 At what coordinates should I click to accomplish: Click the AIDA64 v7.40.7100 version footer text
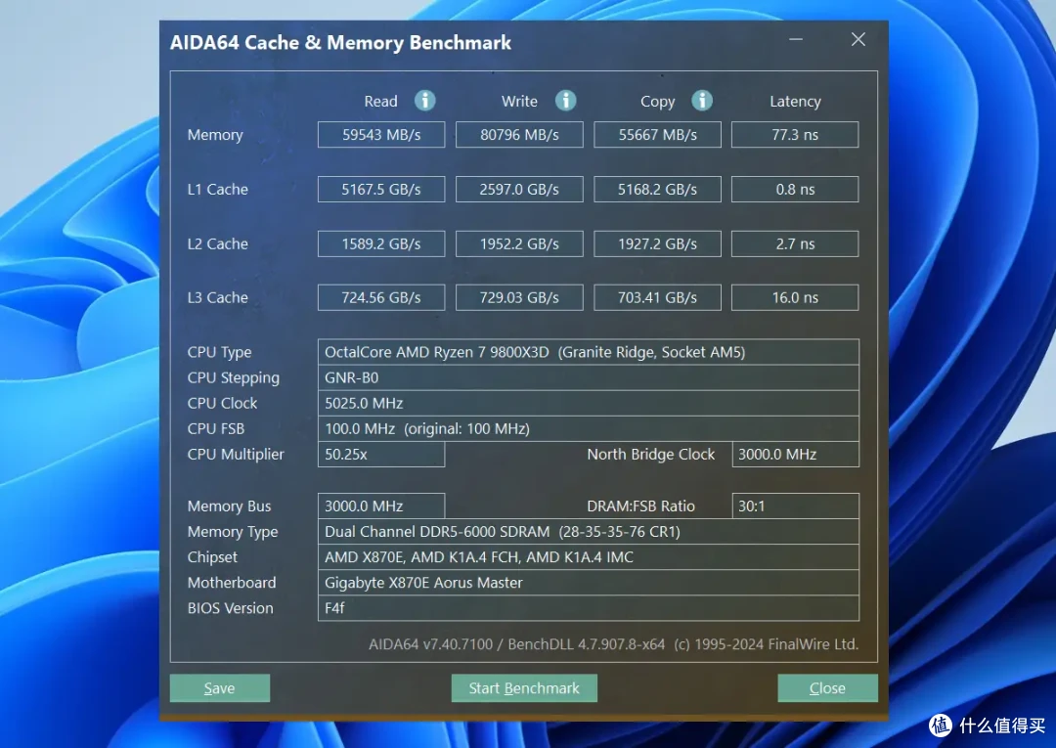tap(613, 644)
